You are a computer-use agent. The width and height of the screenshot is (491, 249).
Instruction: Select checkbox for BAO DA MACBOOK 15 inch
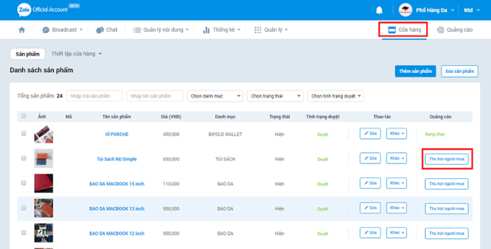pos(23,183)
